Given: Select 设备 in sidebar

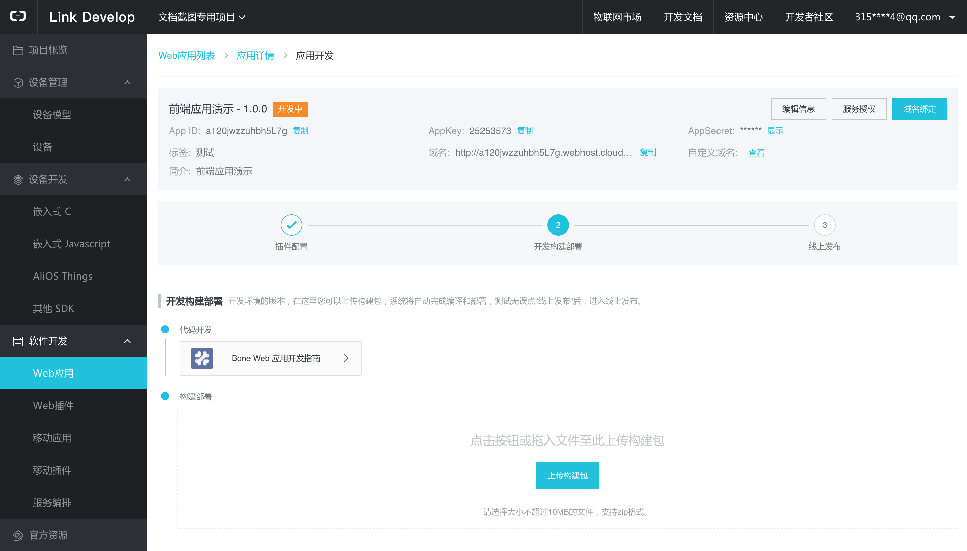Looking at the screenshot, I should point(74,147).
